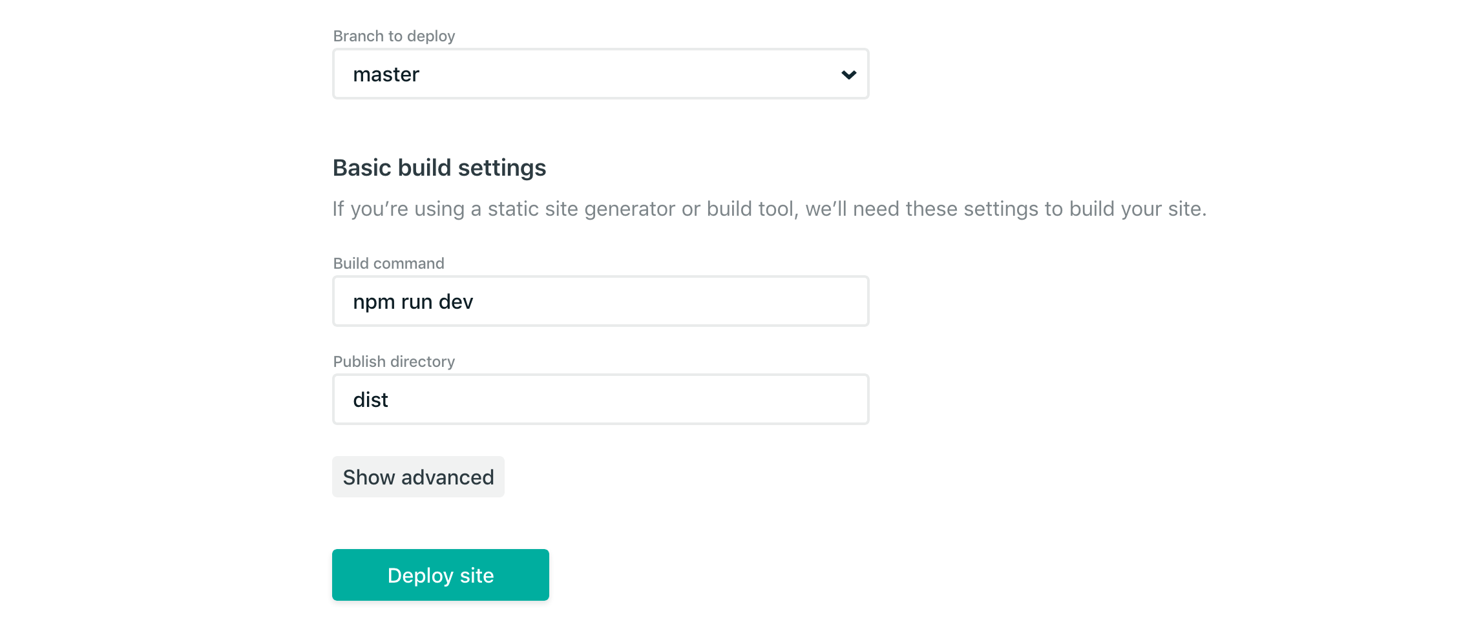The image size is (1481, 624).
Task: Click the static site generator description text
Action: click(x=769, y=209)
